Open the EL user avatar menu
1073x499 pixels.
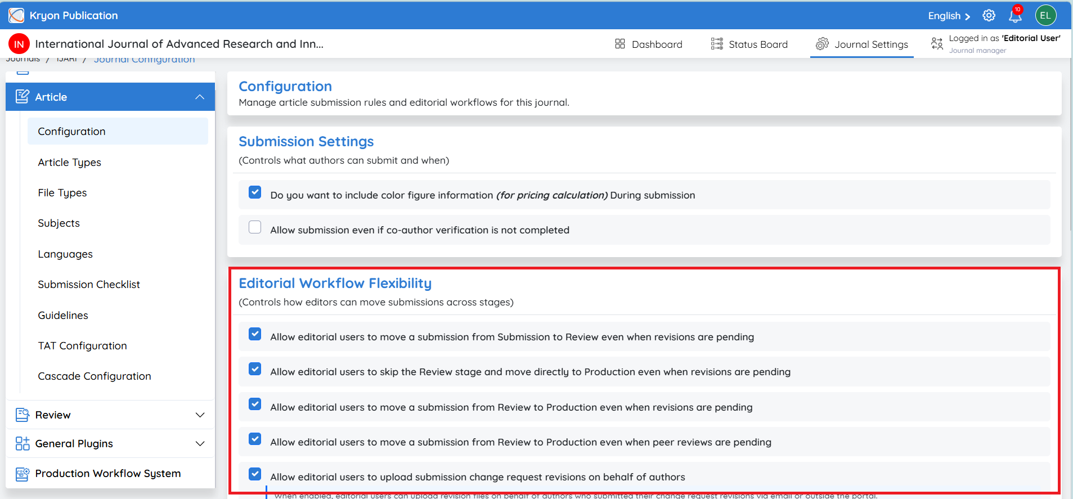(x=1045, y=15)
